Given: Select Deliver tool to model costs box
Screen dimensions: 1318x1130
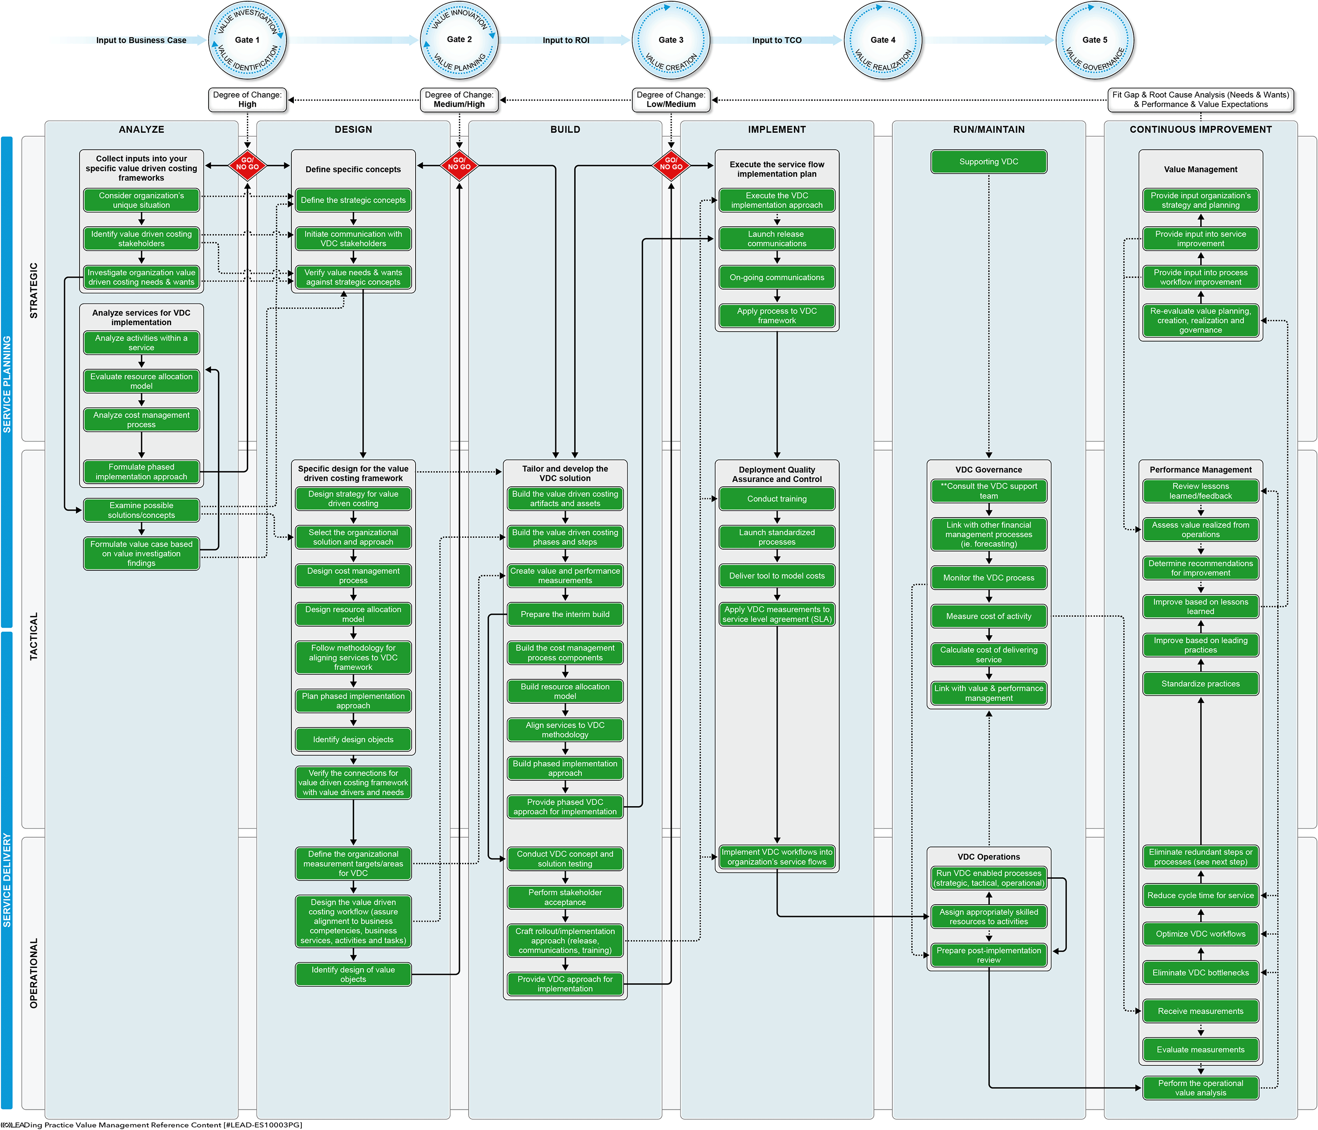Looking at the screenshot, I should coord(777,576).
